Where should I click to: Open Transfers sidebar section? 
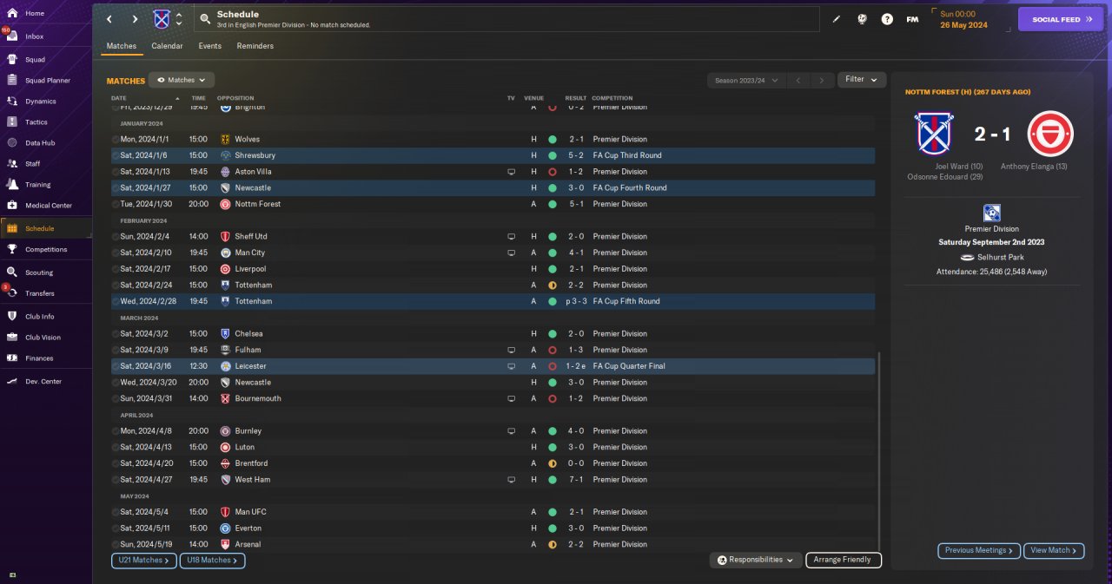pos(40,293)
